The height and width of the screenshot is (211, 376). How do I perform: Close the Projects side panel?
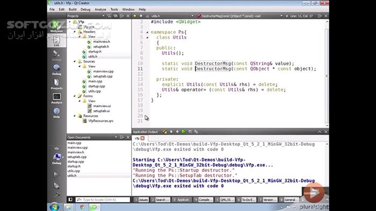coord(128,16)
